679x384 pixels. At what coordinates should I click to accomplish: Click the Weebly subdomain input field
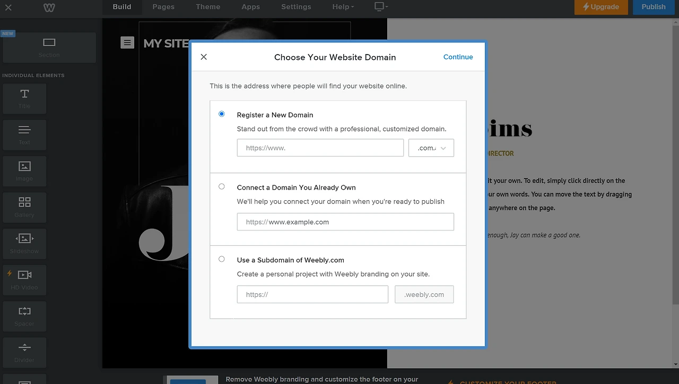312,294
